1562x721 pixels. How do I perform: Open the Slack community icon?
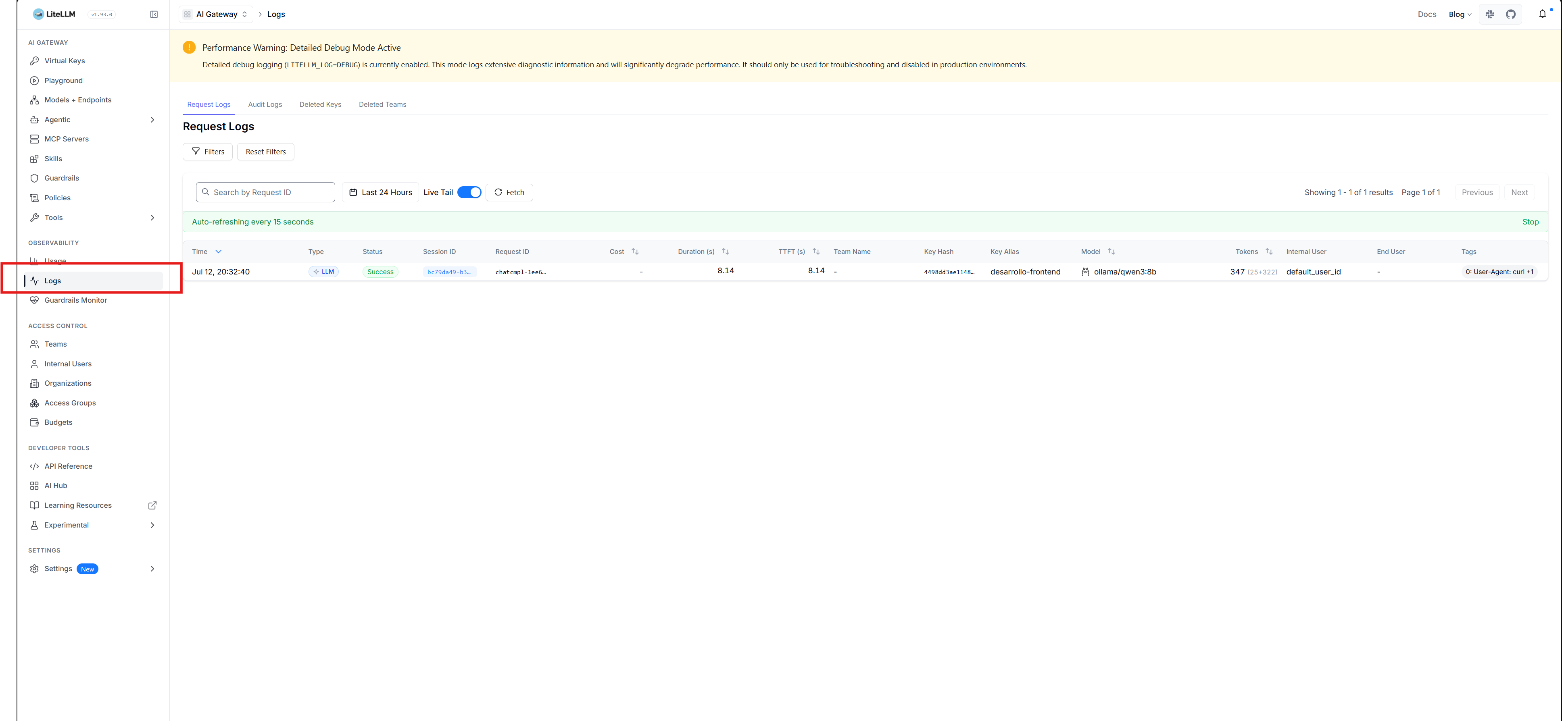(x=1490, y=15)
